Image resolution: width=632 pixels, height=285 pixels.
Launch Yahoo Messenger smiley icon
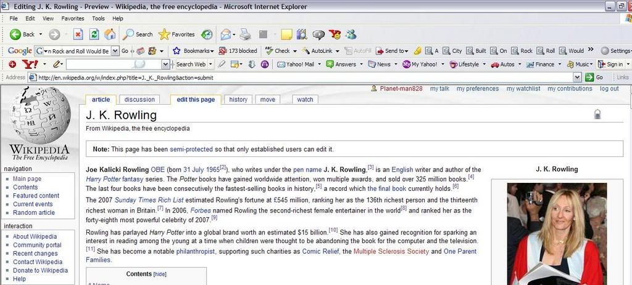335,34
